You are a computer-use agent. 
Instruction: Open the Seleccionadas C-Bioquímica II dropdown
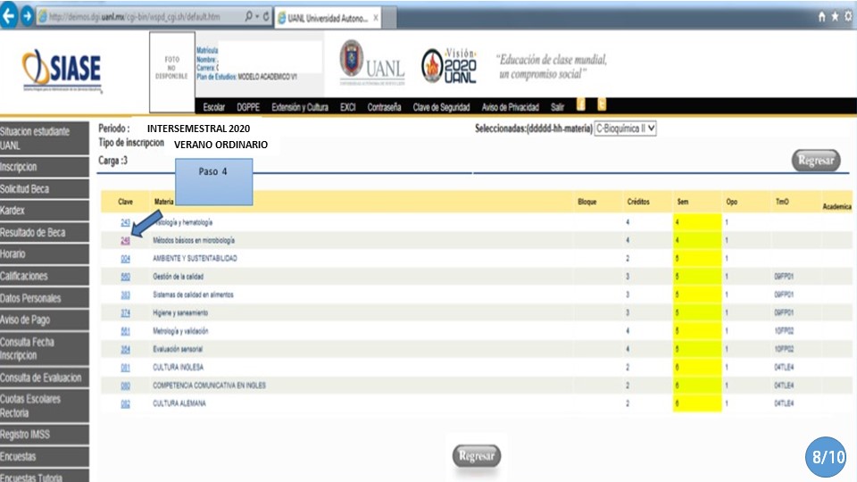tap(625, 129)
